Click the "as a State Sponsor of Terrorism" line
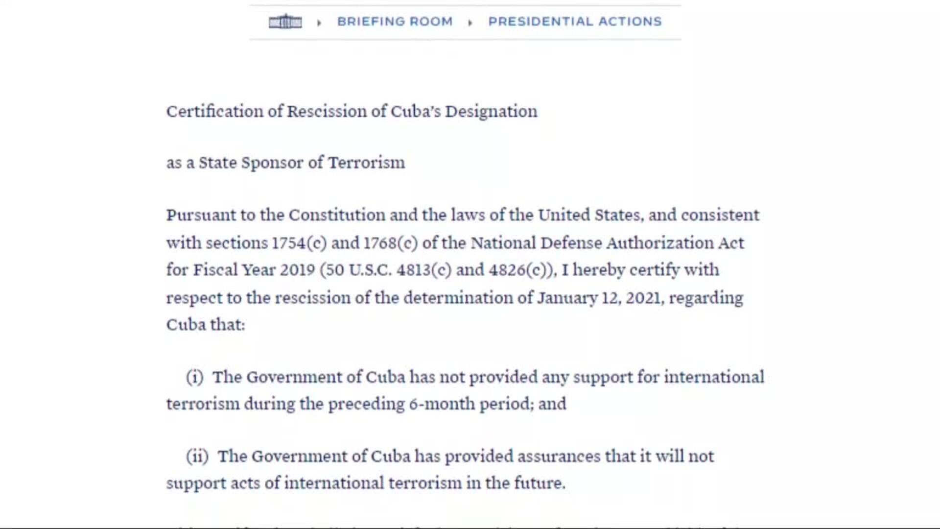 pos(285,163)
